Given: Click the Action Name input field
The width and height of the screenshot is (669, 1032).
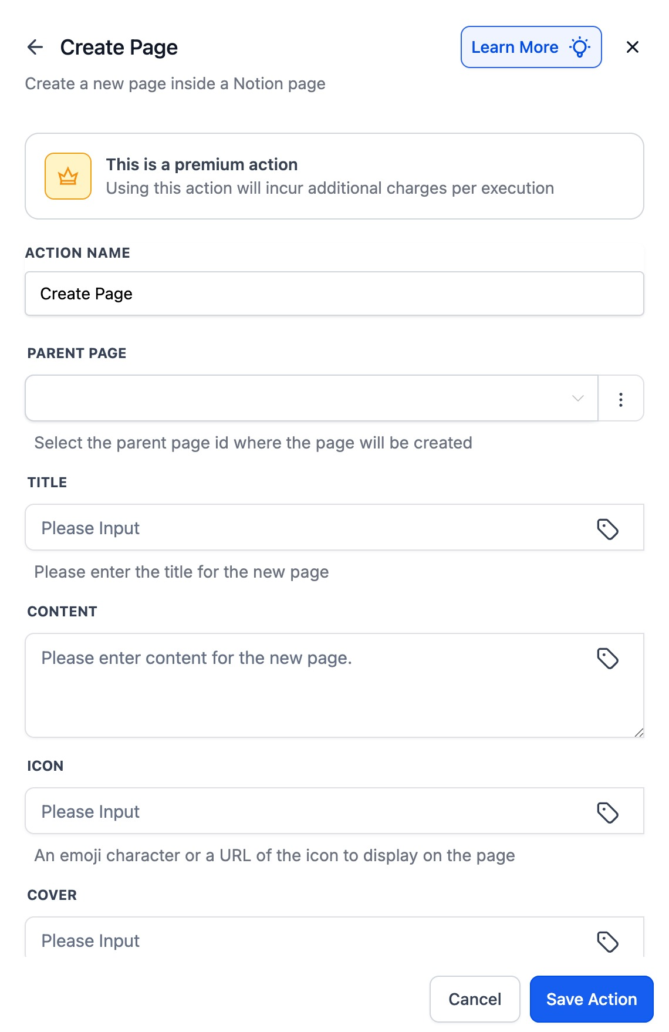Looking at the screenshot, I should point(334,294).
